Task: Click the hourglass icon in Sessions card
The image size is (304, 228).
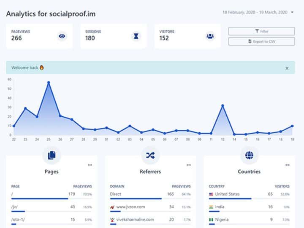Action: 136,36
